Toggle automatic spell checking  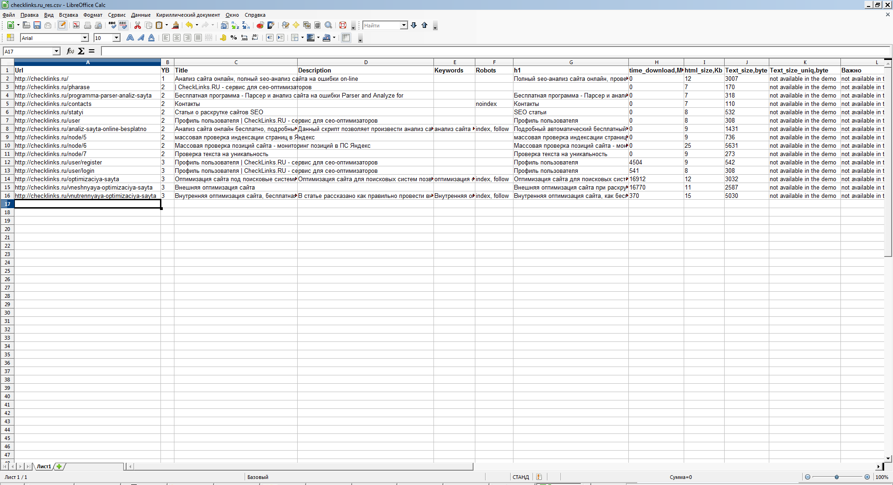(x=123, y=26)
